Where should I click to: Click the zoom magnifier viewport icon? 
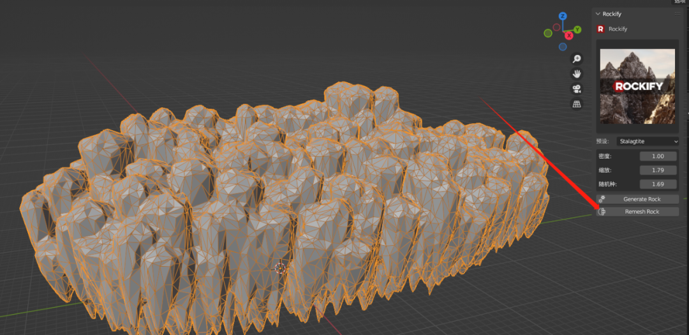(x=577, y=59)
